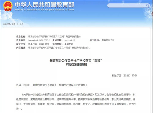Click the national emblem logo
The image size is (153, 113).
tap(8, 6)
